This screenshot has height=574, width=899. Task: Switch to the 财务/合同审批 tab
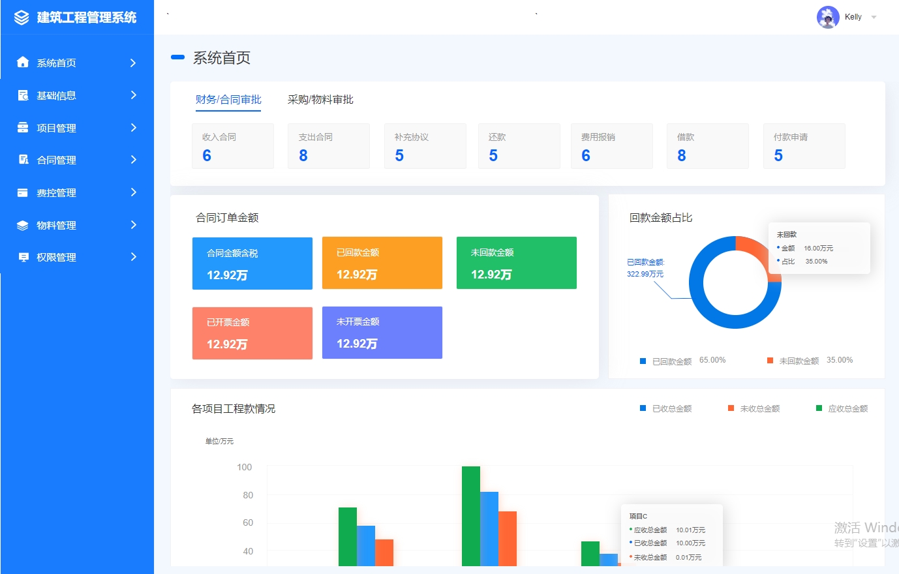[228, 100]
